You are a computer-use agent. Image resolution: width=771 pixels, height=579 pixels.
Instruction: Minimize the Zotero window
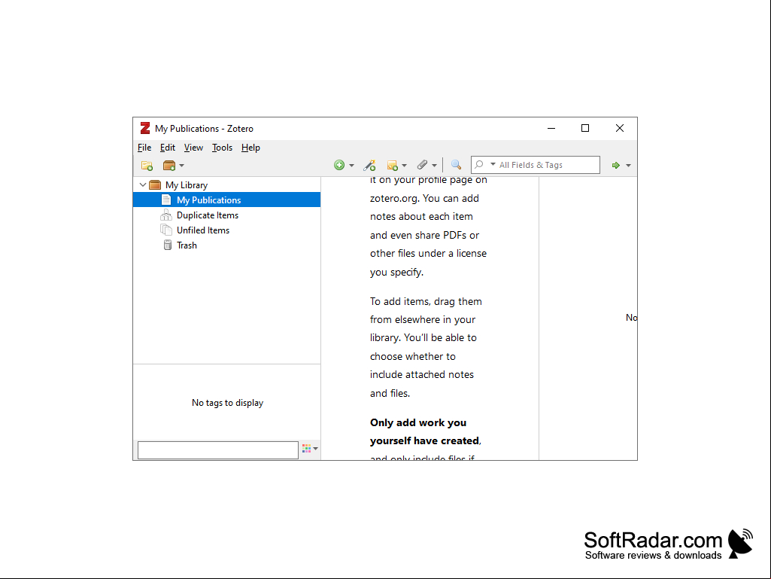tap(551, 129)
